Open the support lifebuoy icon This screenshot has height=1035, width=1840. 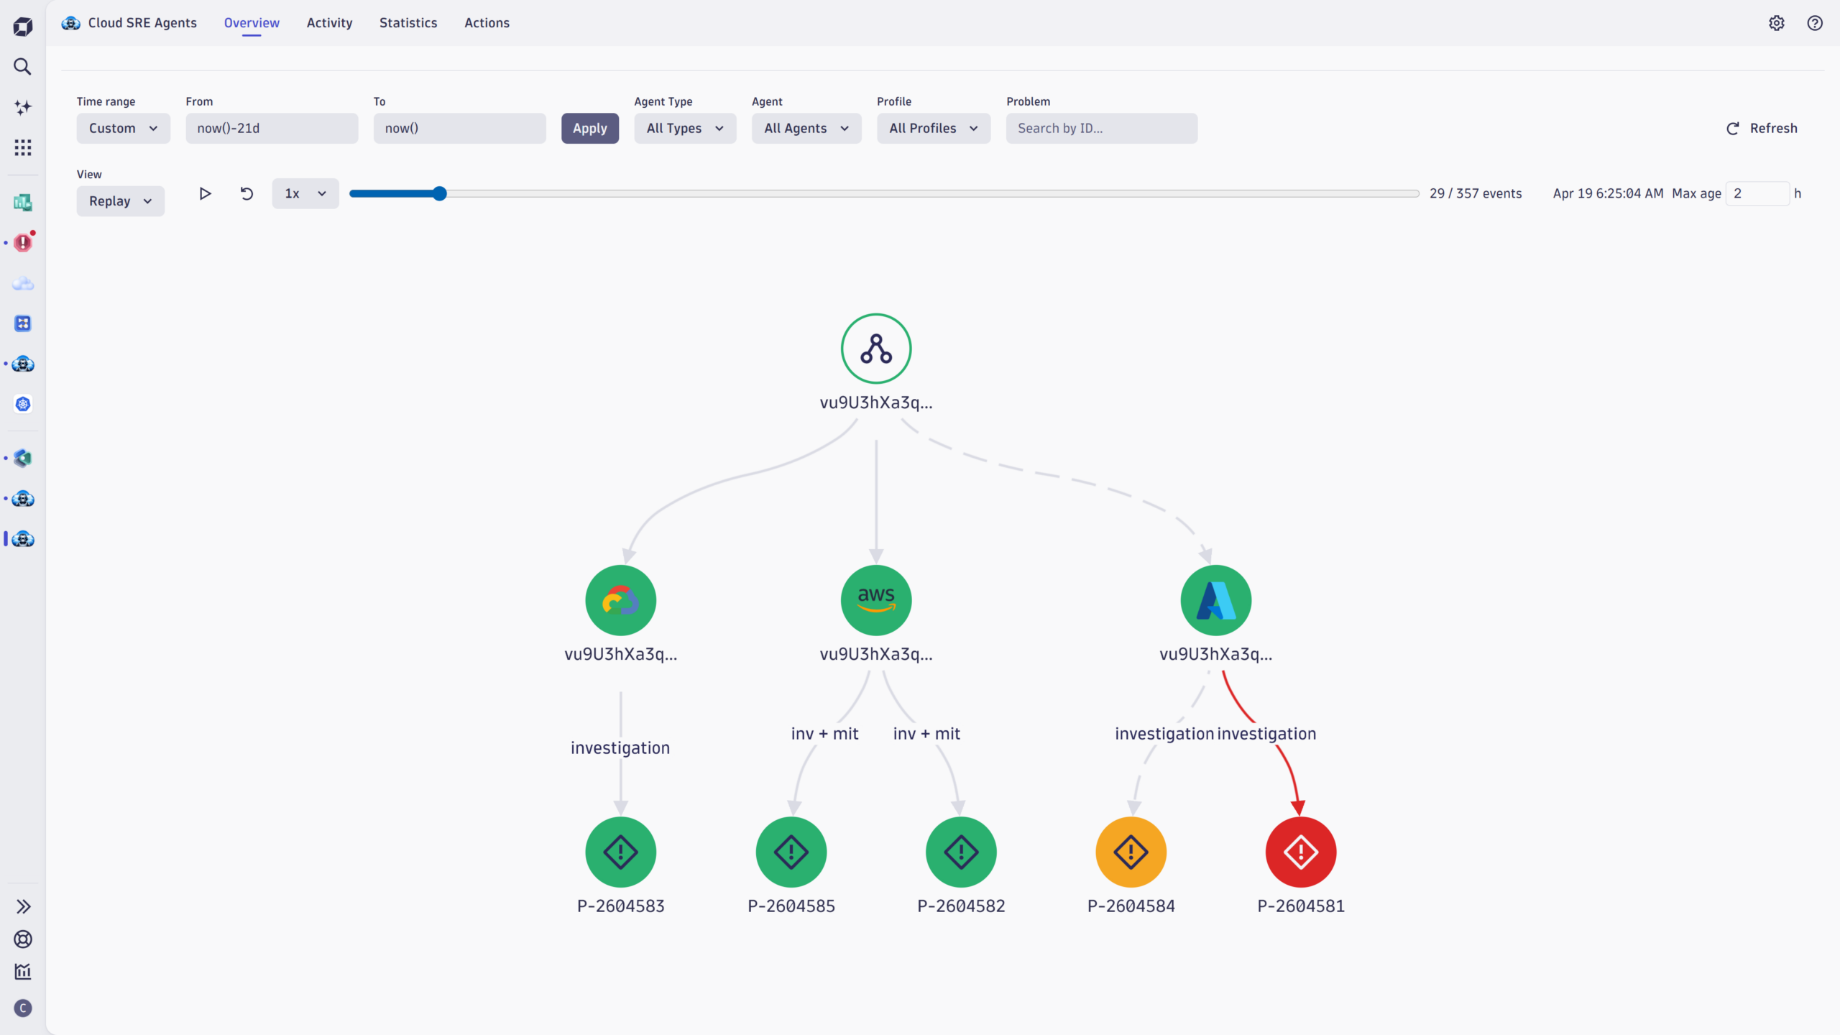[23, 939]
